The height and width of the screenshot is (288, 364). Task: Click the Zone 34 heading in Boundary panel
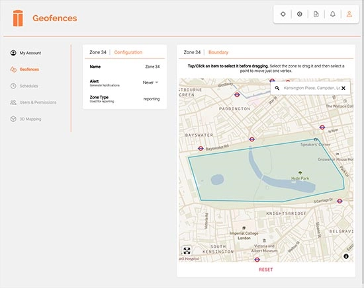[x=192, y=52]
